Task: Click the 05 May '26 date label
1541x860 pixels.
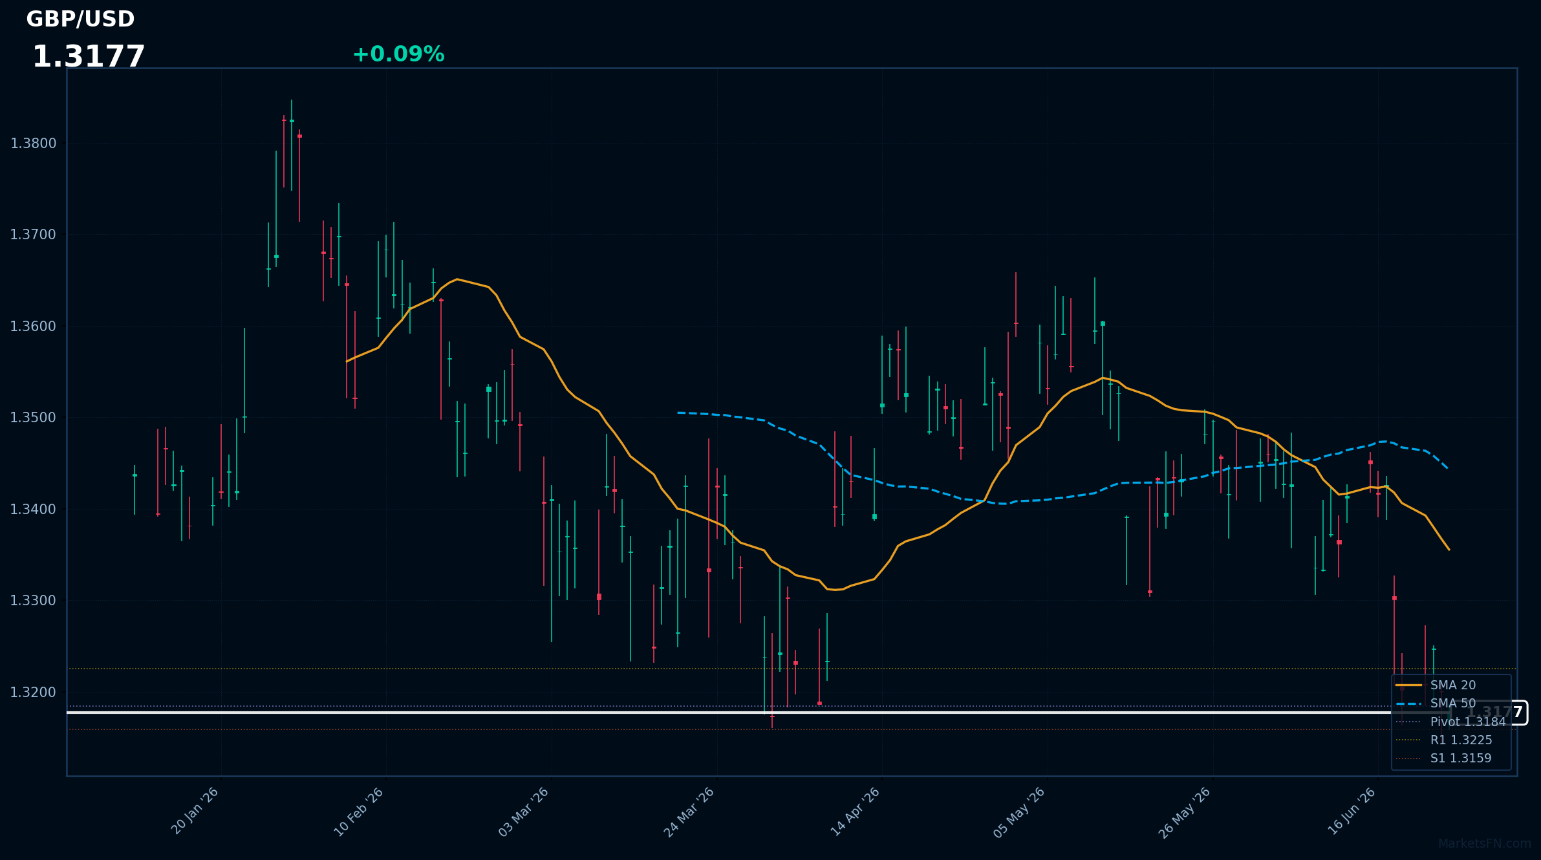Action: pyautogui.click(x=1019, y=813)
